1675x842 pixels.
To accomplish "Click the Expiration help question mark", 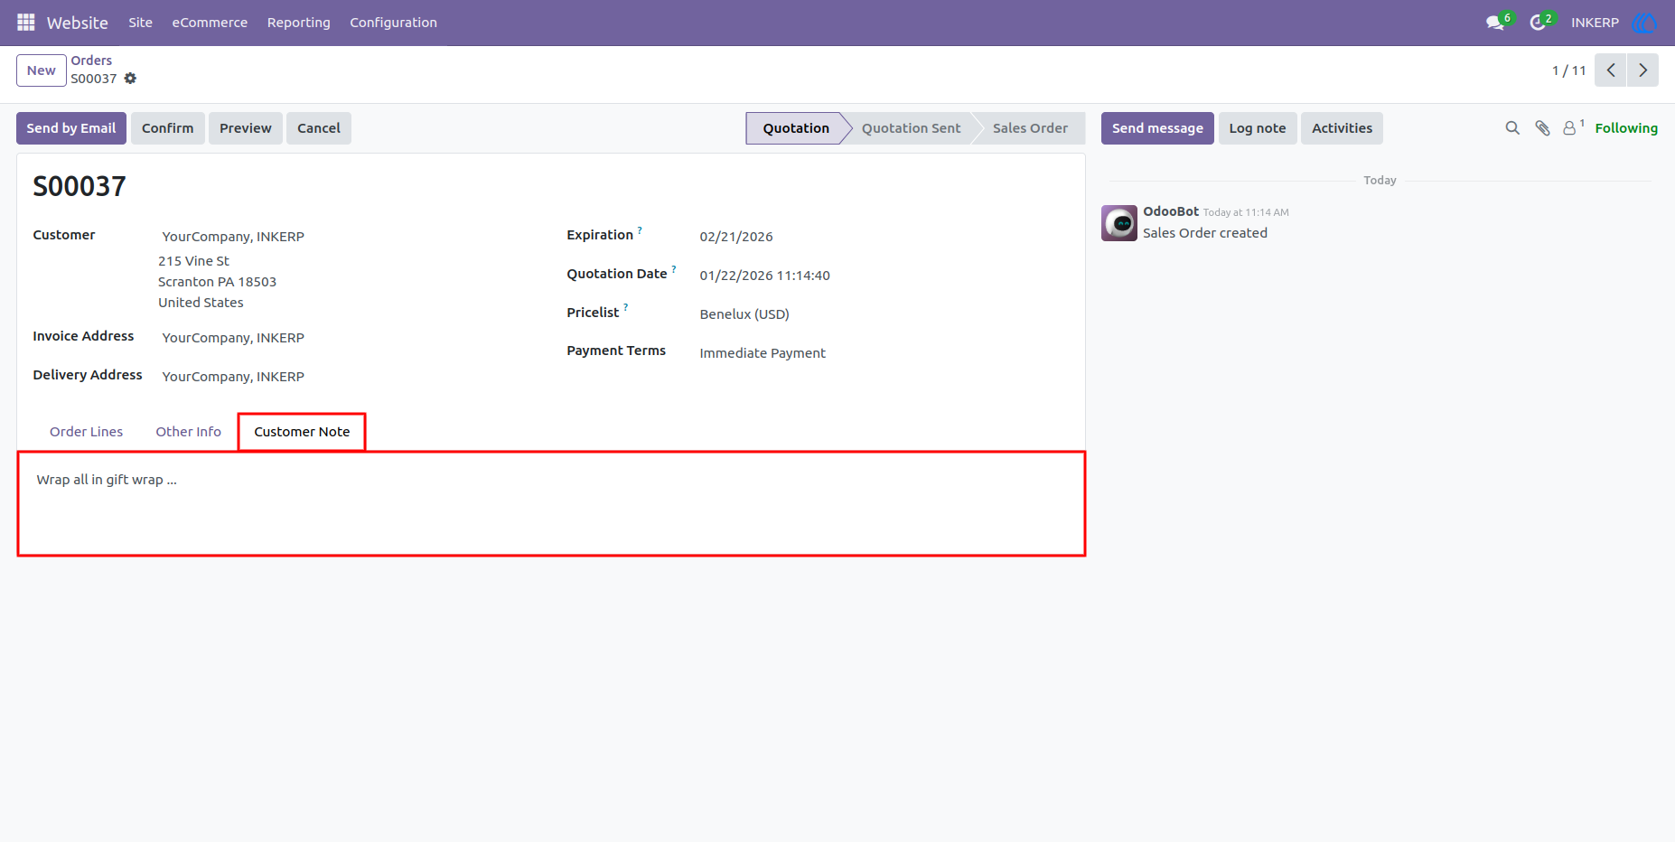I will 640,230.
